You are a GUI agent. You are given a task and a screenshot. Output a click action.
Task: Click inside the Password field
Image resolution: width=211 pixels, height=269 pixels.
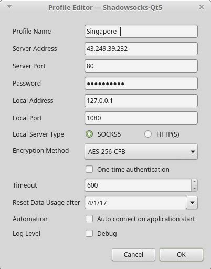click(x=141, y=84)
